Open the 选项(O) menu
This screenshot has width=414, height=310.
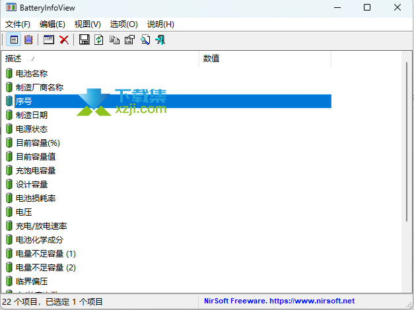click(123, 24)
